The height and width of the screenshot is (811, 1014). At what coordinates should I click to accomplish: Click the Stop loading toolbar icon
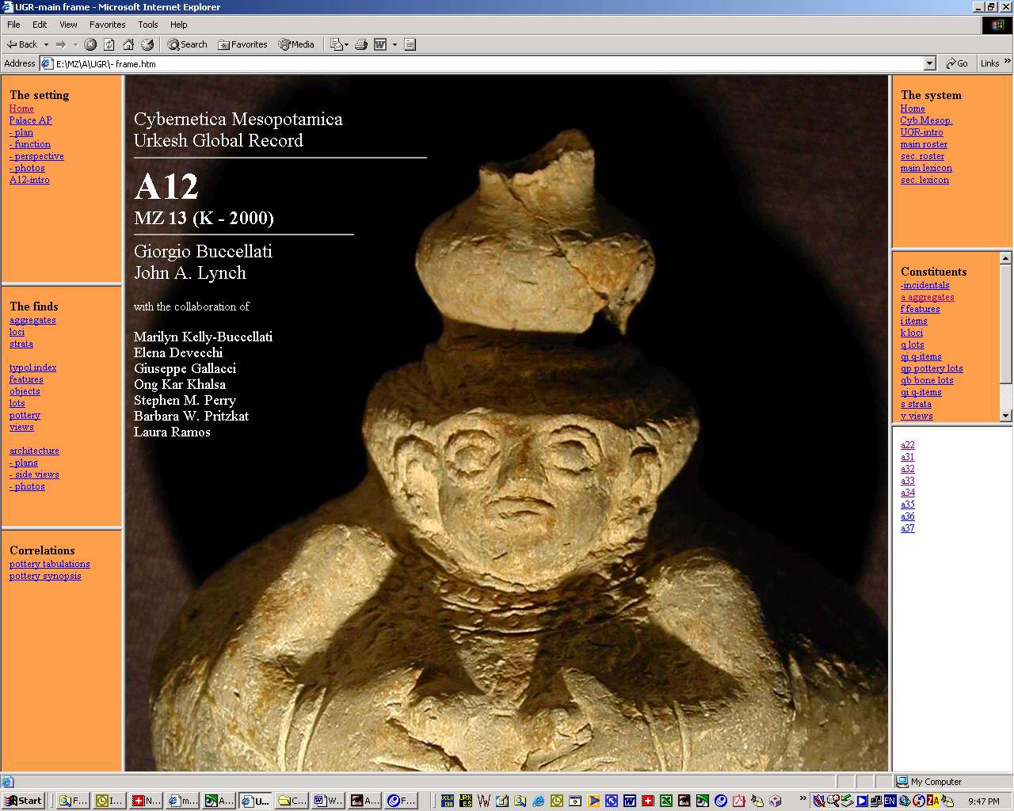coord(90,44)
